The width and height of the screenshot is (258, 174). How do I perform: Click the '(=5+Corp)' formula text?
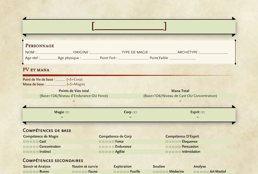coord(74,80)
